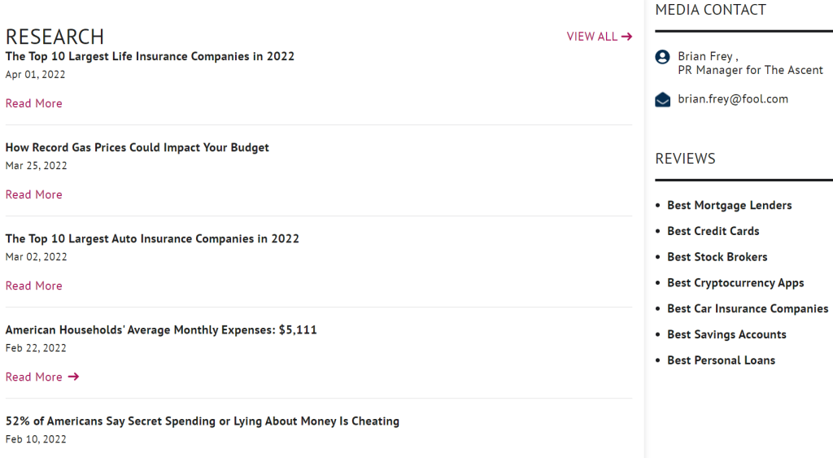Image resolution: width=833 pixels, height=458 pixels.
Task: Visit the Best Stock Brokers review
Action: pos(717,257)
